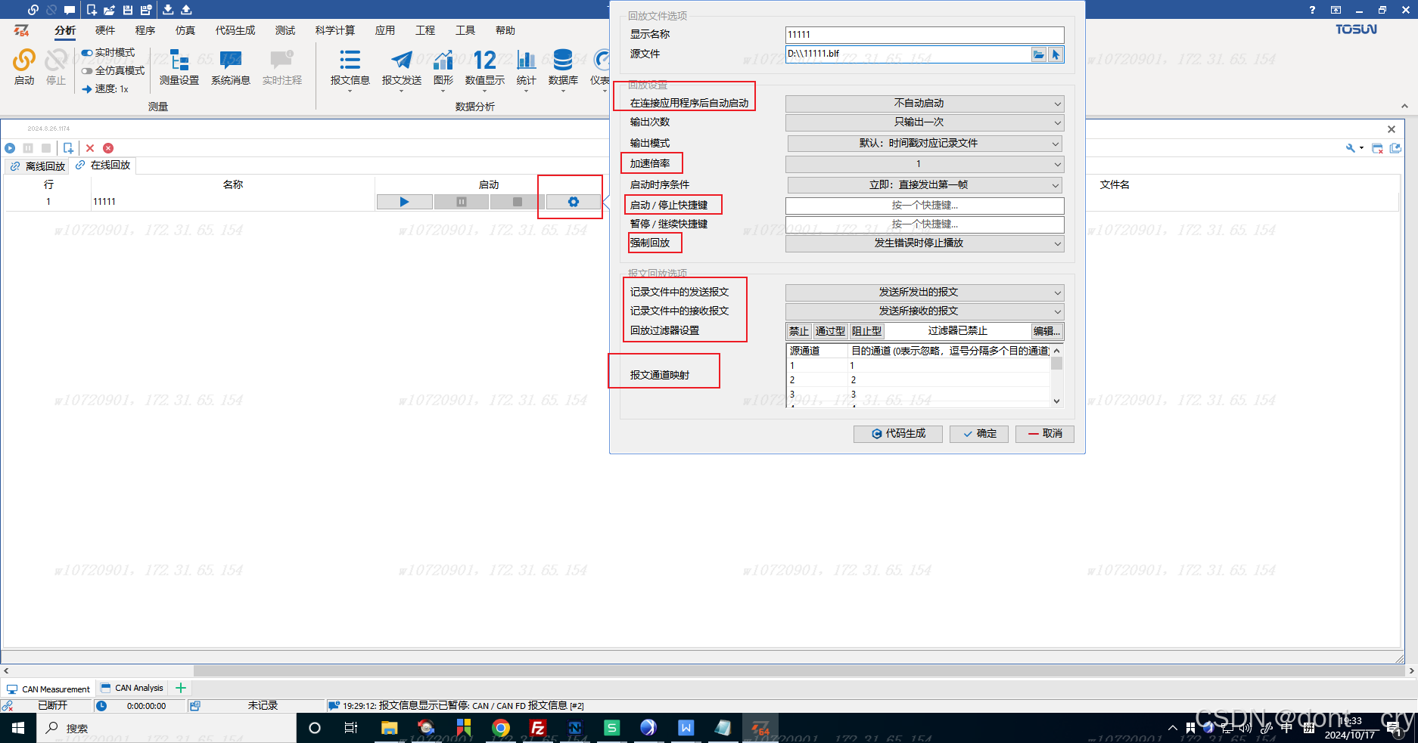Stop the 11111 replay row
The height and width of the screenshot is (743, 1418).
(x=517, y=202)
